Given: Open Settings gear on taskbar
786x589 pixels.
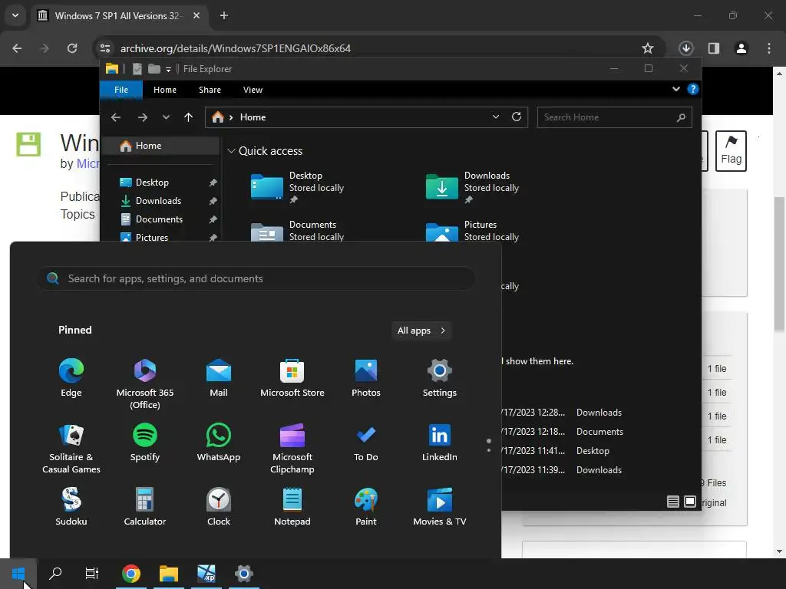Looking at the screenshot, I should point(244,574).
